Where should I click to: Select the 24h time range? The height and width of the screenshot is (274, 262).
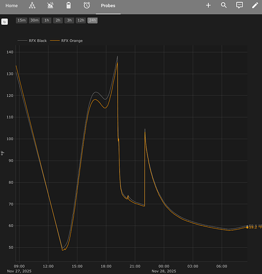93,20
